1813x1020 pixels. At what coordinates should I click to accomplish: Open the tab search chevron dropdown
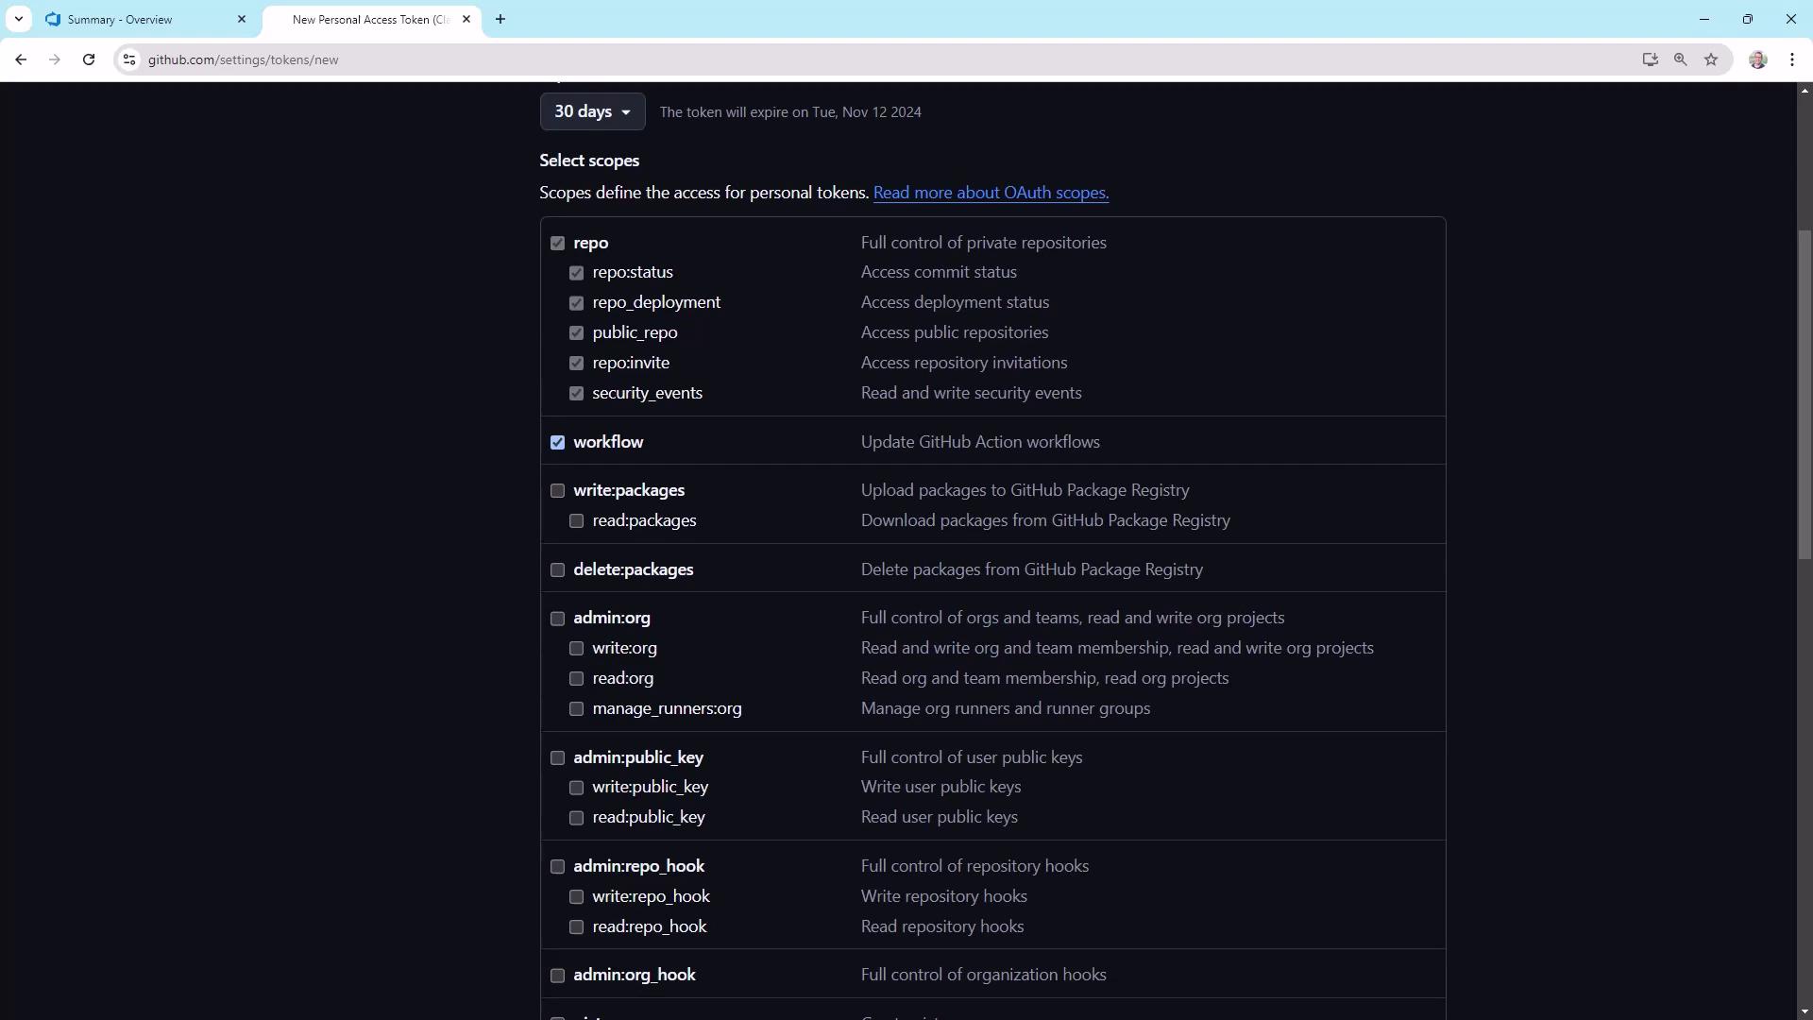coord(19,19)
